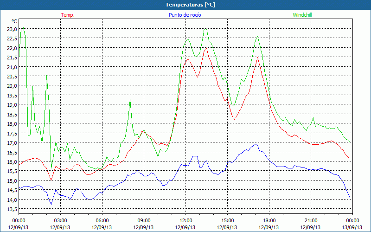Click the 14,5 y-axis value
Screen dimensions: 371x232
pos(13,190)
